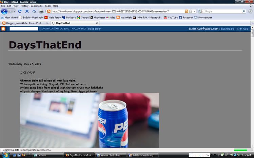Click the 1:32 AM system clock
254x158 pixels.
coord(247,155)
